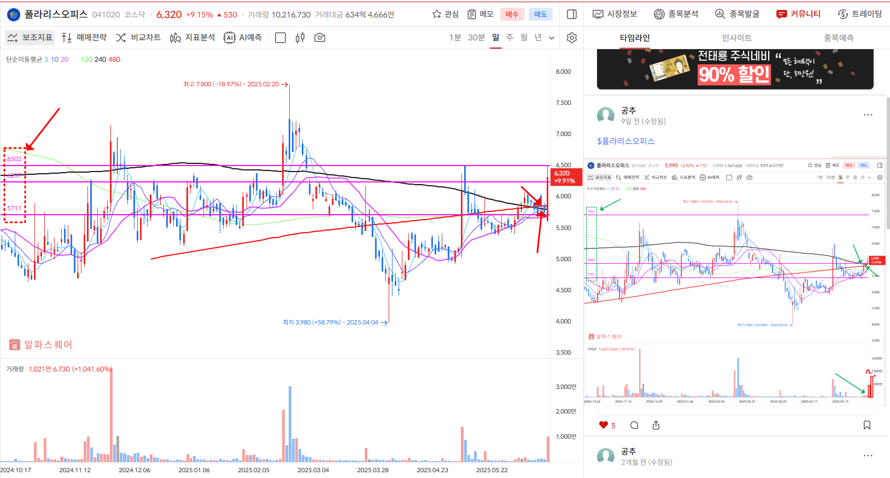Select 30분 timeframe
This screenshot has width=890, height=478.
[x=477, y=38]
